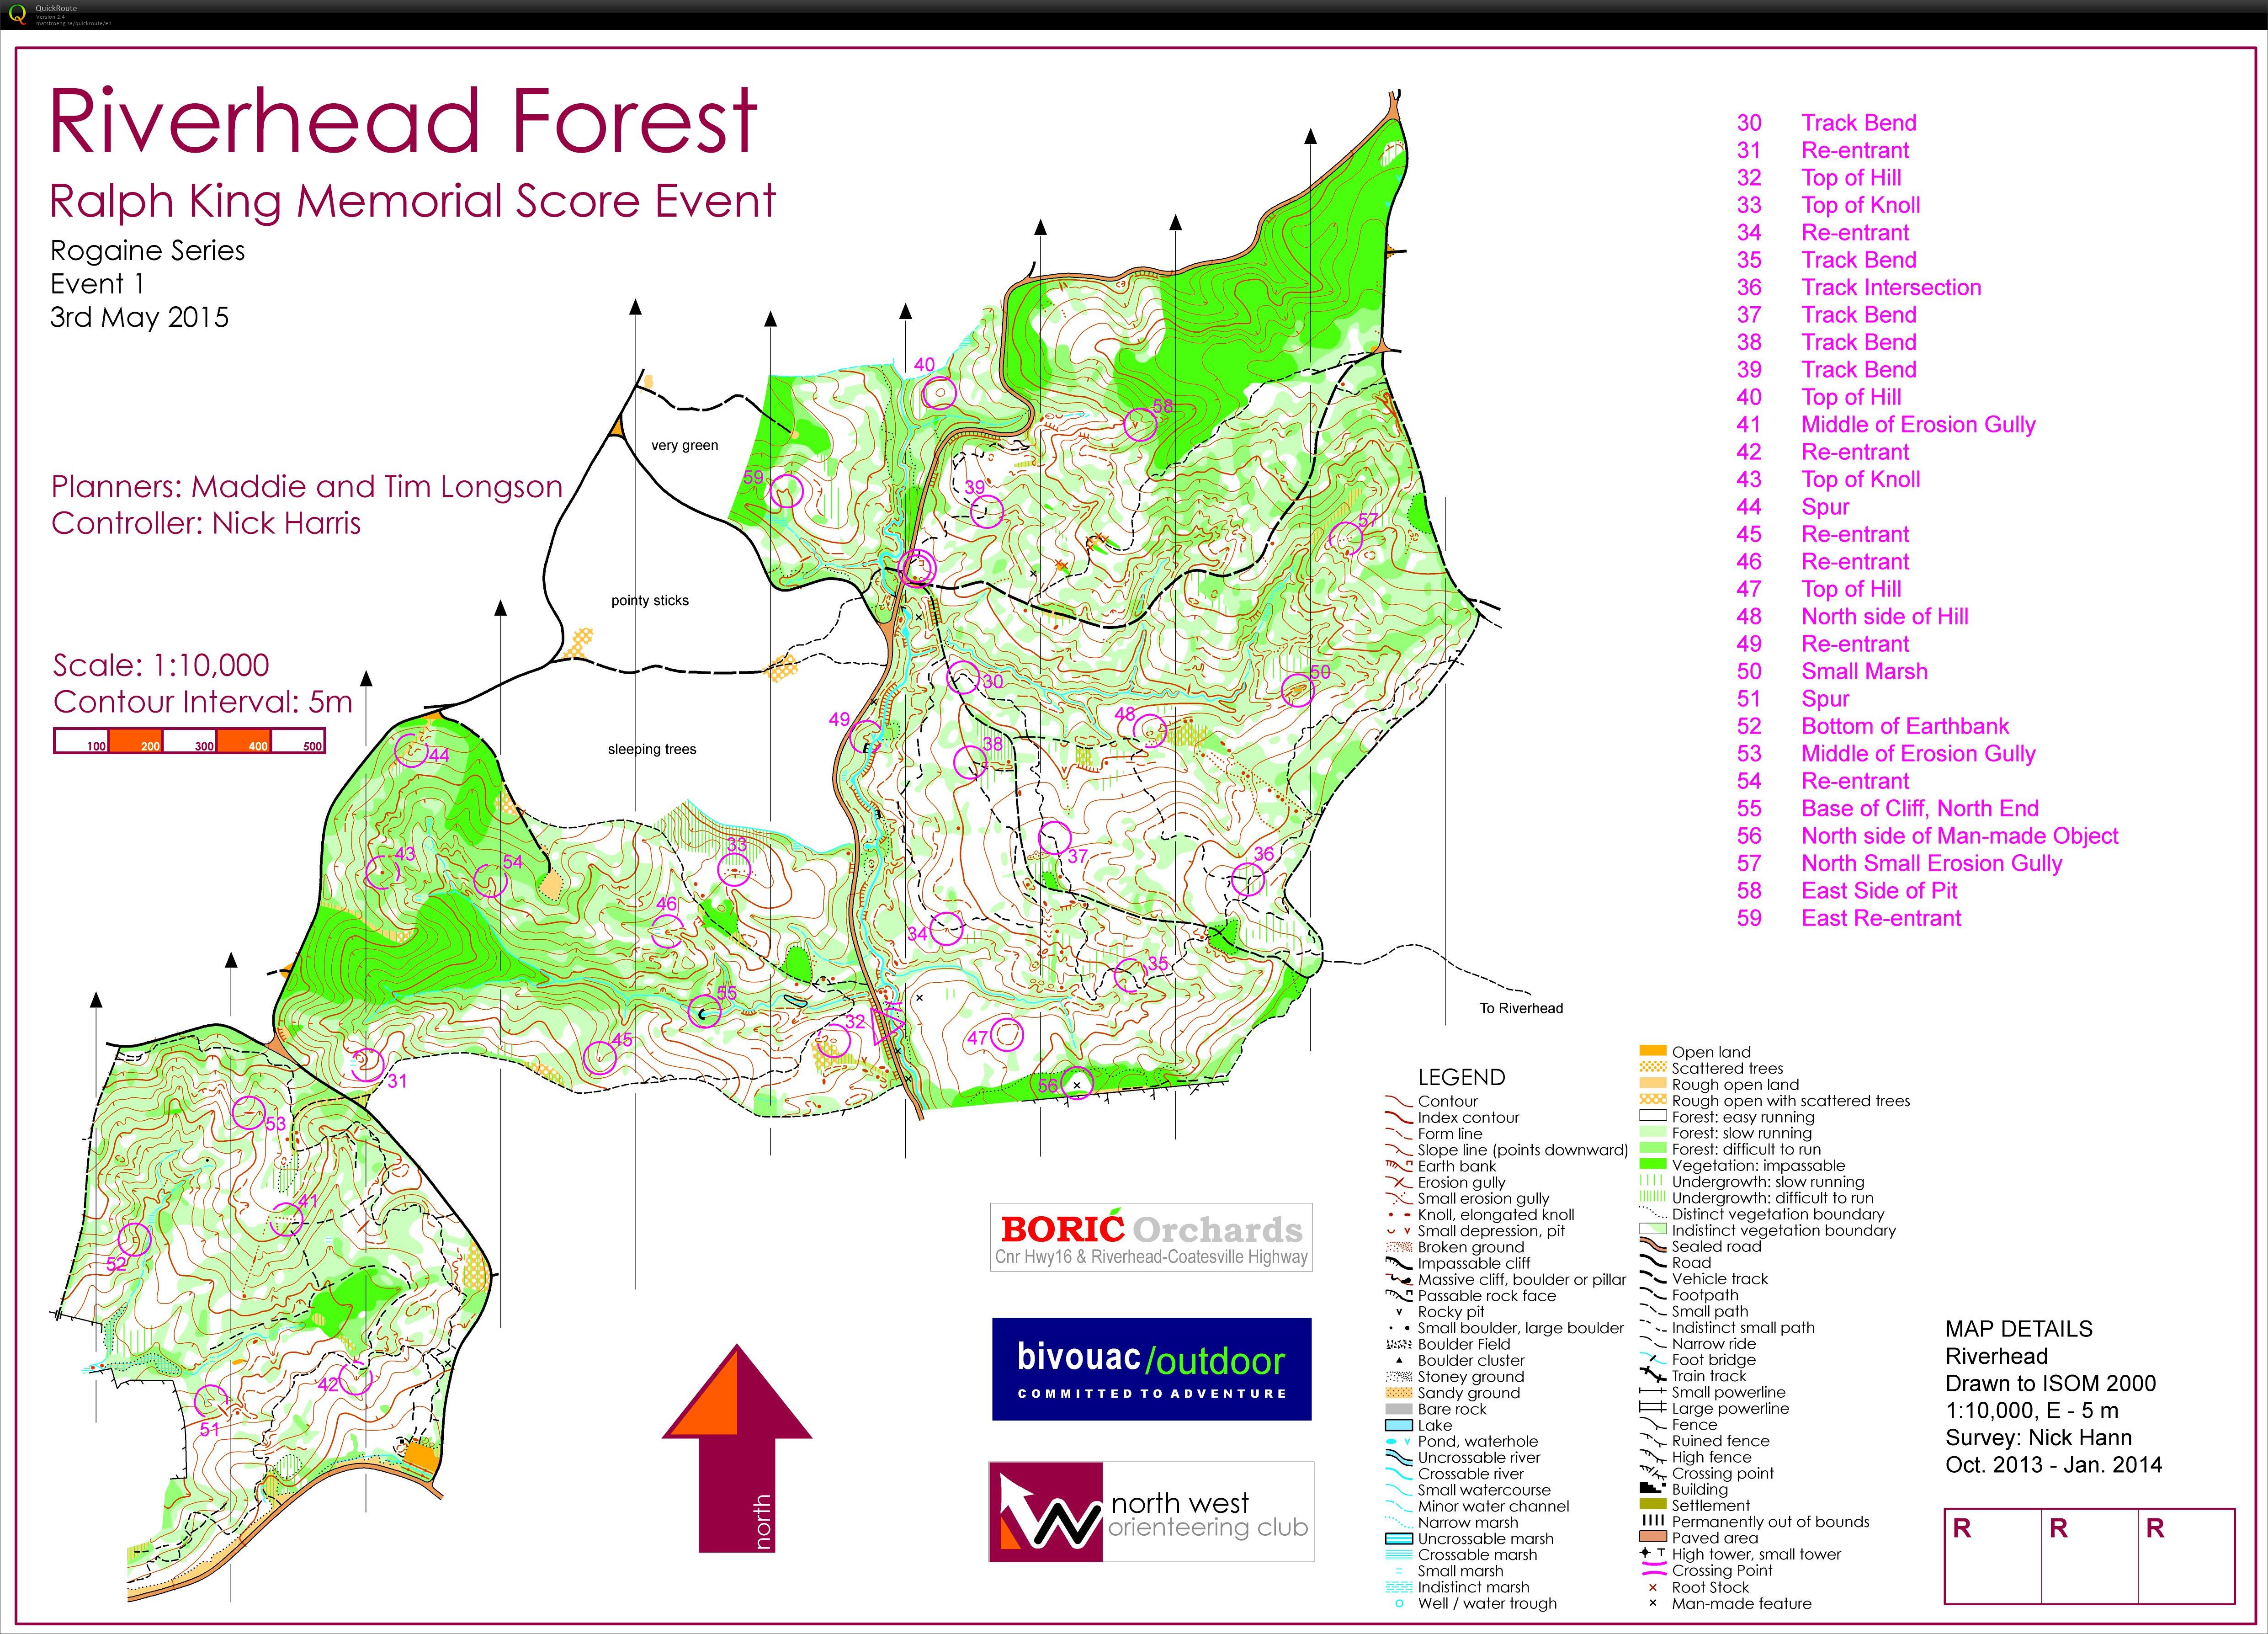
Task: Select control circle 47 on the map
Action: 1007,1034
